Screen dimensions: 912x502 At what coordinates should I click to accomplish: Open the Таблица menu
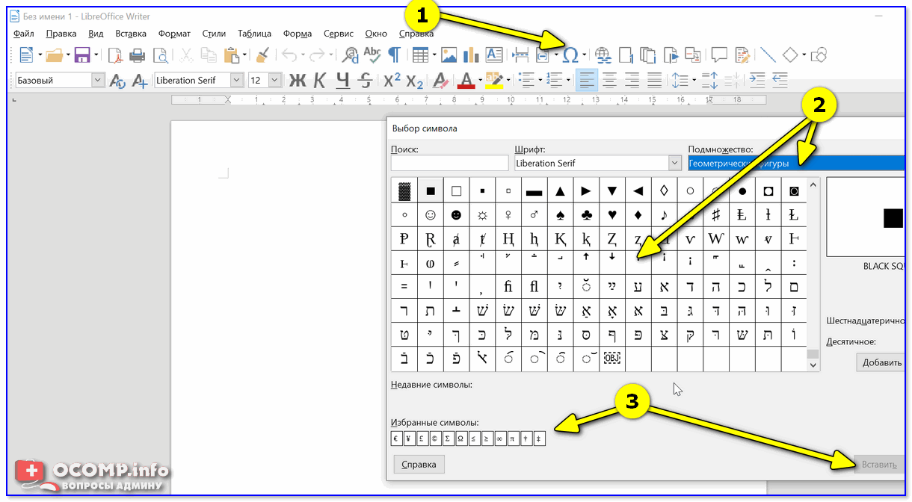[x=254, y=34]
